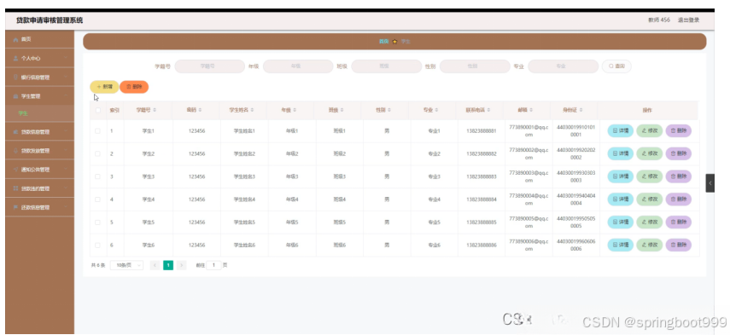Sort table by 专业 column arrows

[x=436, y=110]
